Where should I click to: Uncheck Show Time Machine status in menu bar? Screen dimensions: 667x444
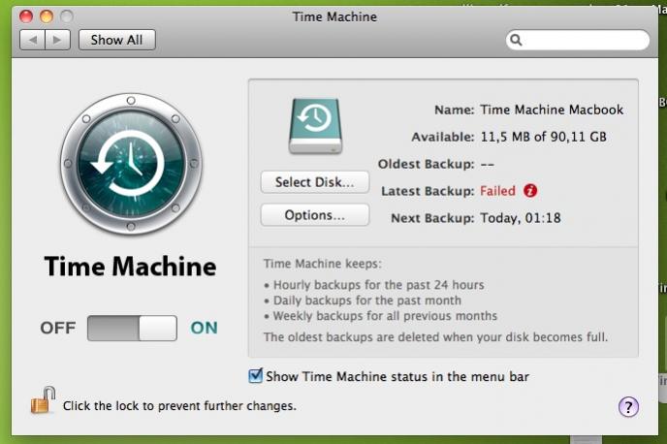tap(255, 376)
